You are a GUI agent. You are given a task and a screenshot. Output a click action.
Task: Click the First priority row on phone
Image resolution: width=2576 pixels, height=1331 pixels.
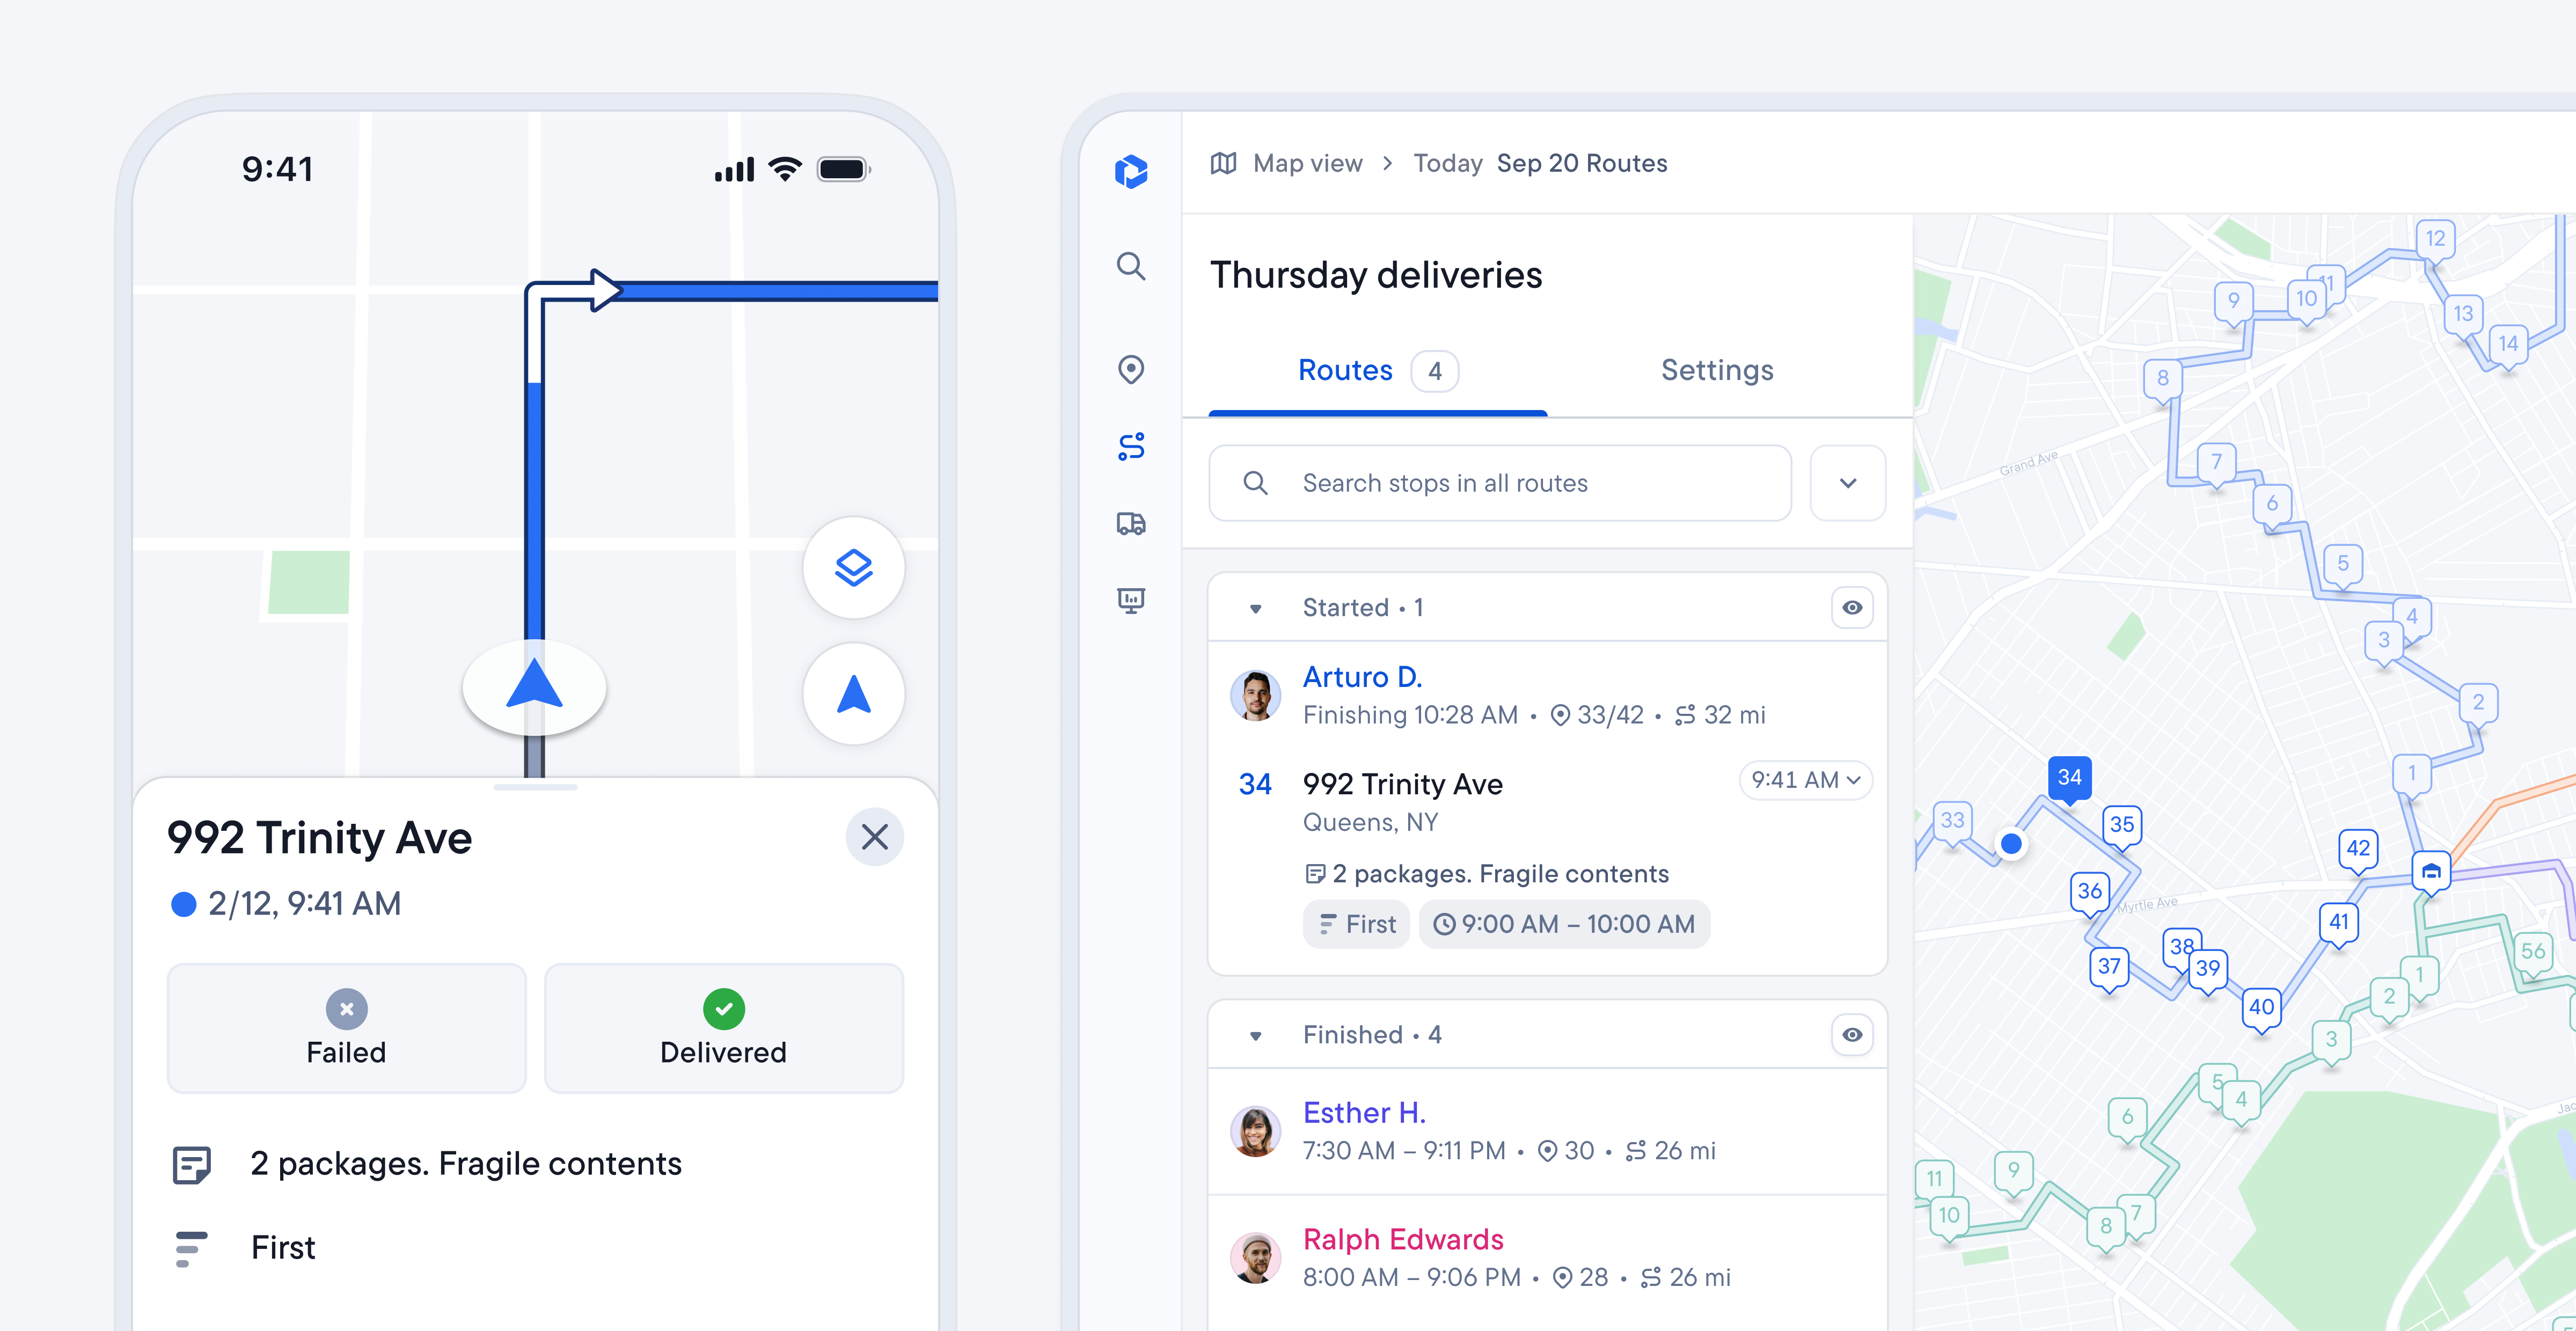(535, 1248)
